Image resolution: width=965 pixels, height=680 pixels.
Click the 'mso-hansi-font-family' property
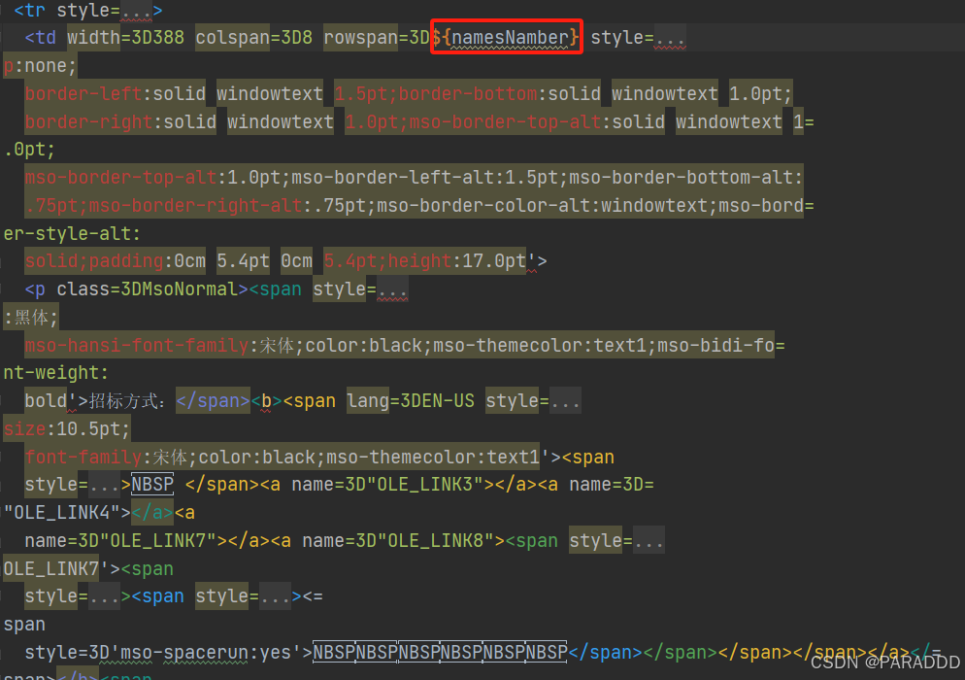coord(137,346)
